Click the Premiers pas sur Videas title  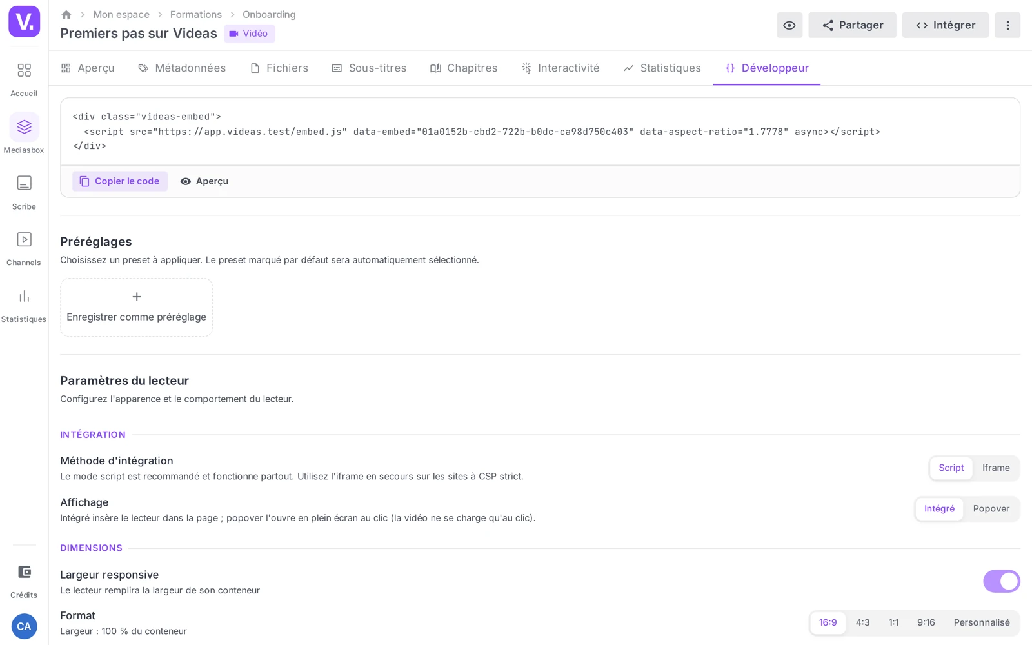[139, 34]
